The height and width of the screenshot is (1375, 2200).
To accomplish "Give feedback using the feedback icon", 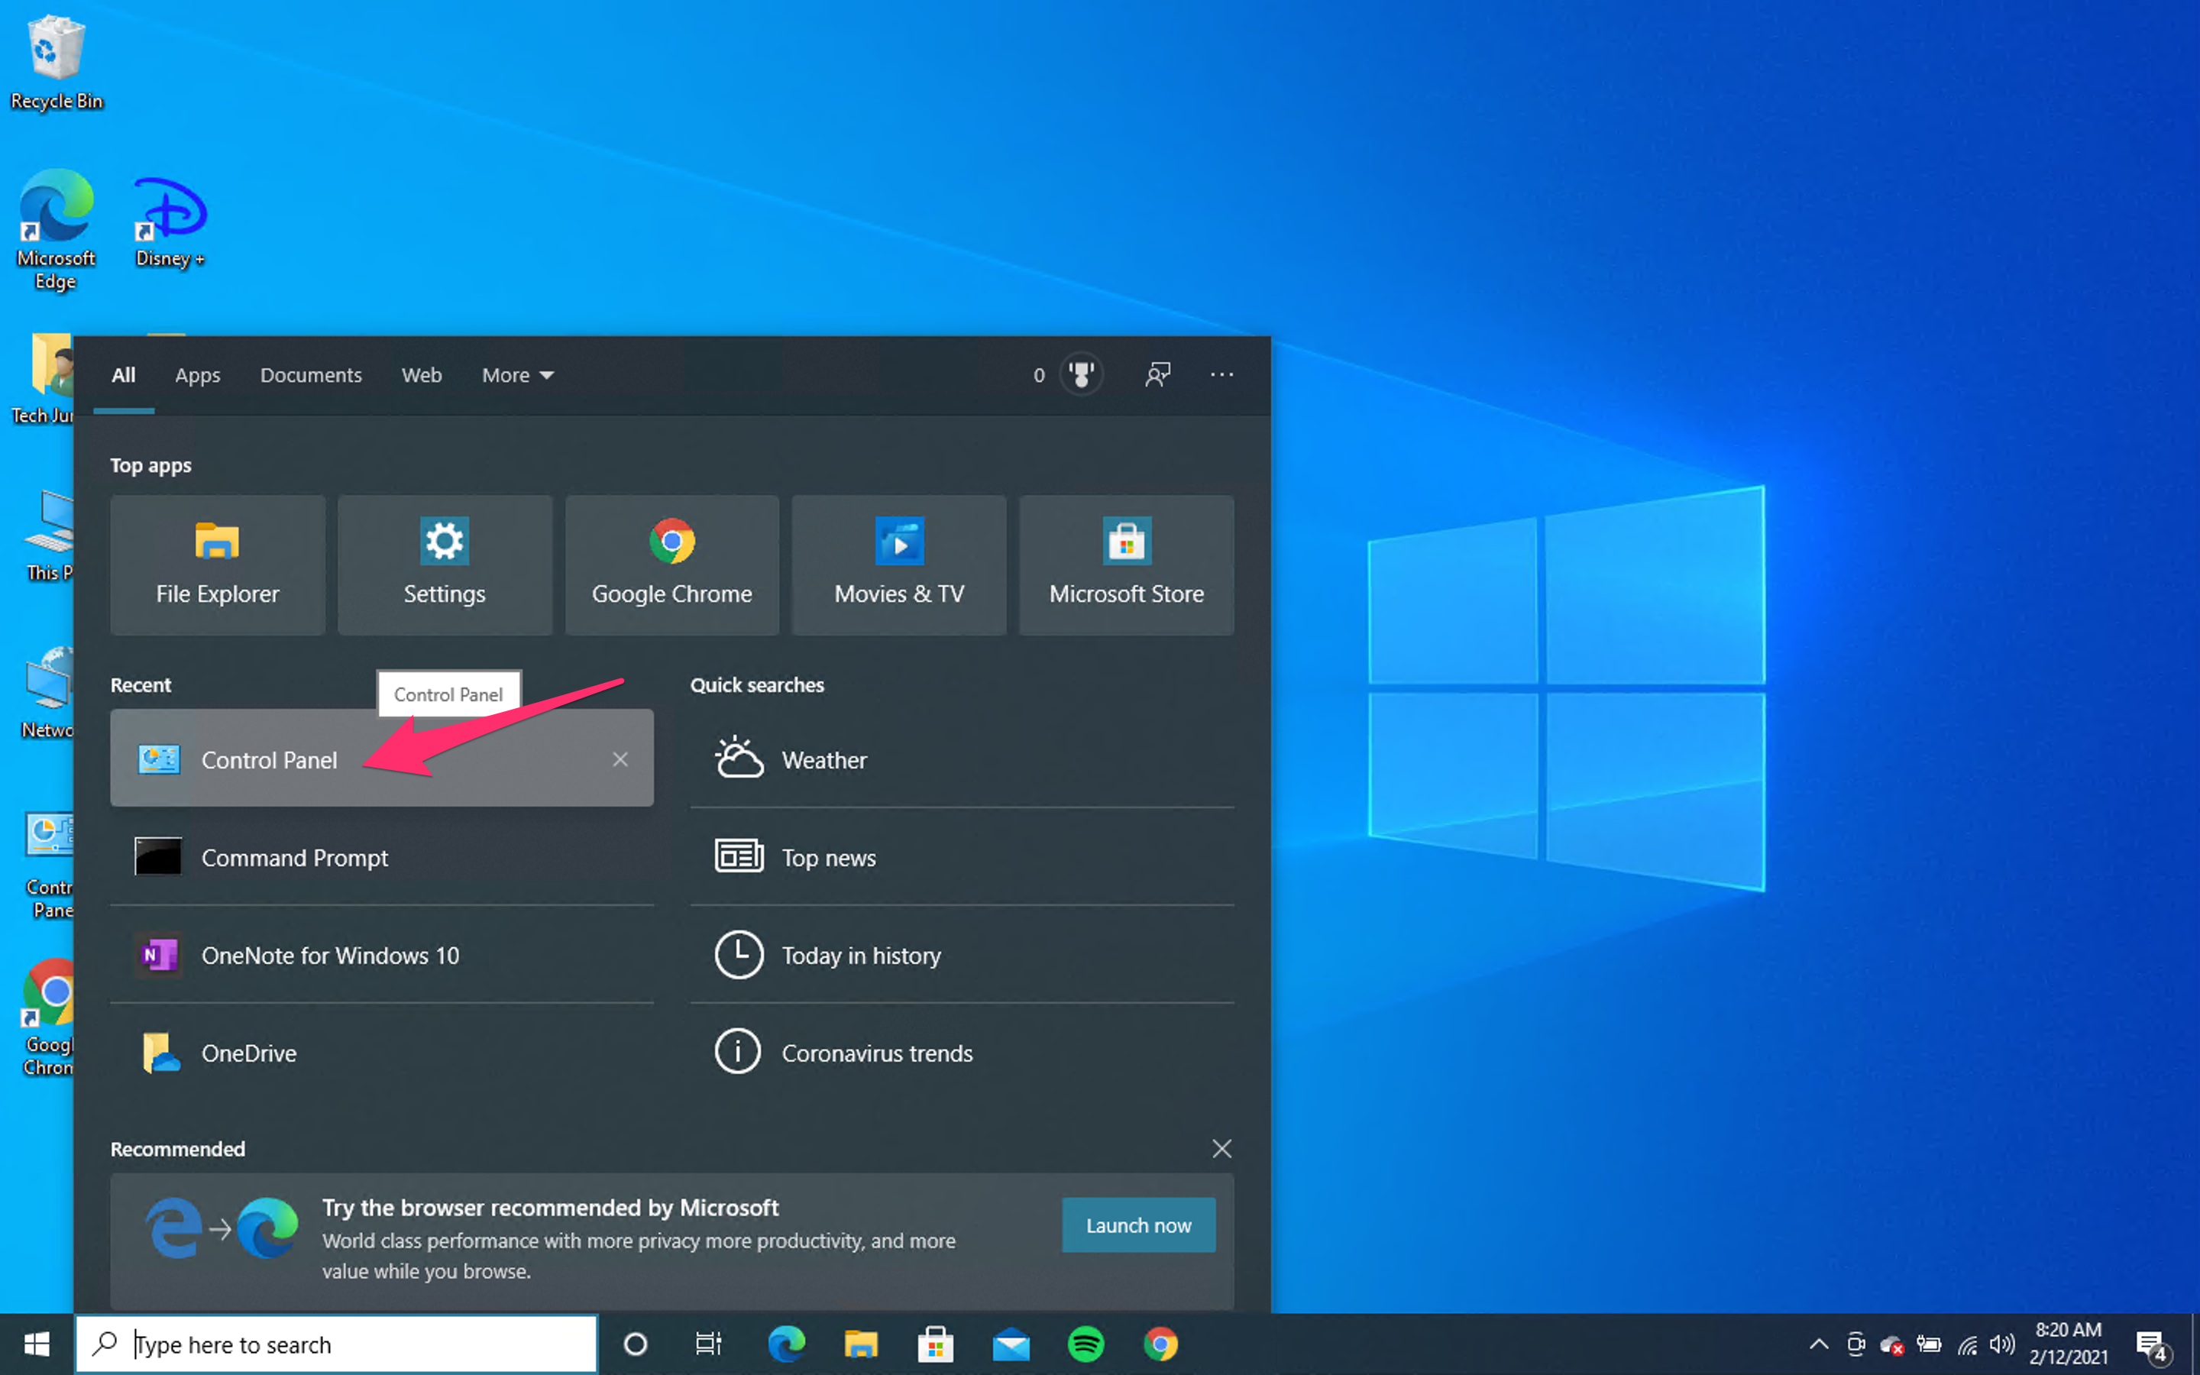I will point(1157,374).
